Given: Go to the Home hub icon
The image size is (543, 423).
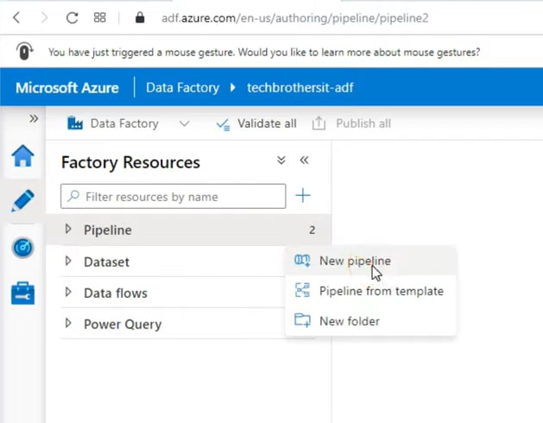Looking at the screenshot, I should (22, 156).
